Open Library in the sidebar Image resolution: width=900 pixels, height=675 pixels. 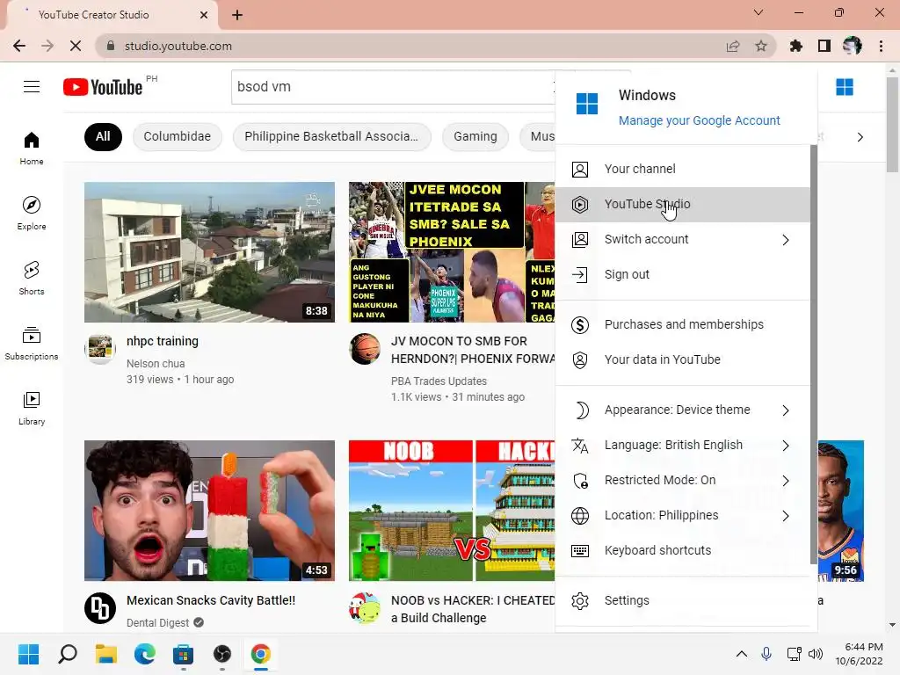32,408
